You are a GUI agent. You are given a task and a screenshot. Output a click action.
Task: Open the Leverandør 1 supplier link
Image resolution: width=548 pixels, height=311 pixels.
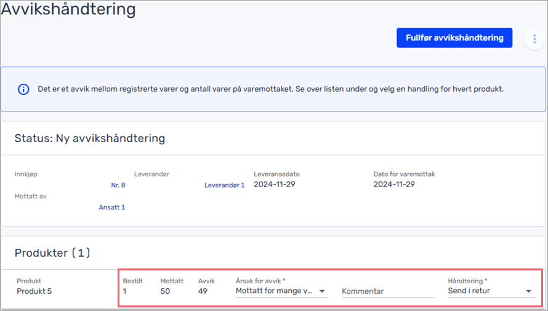point(224,185)
